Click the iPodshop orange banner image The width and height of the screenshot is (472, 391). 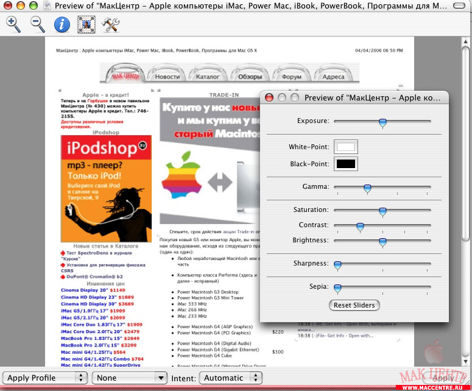coord(106,188)
